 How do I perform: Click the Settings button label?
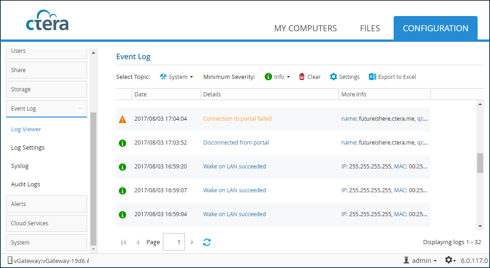coord(349,77)
